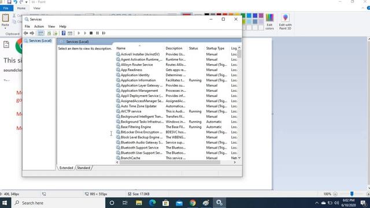Click the Stop Service square icon
The width and height of the screenshot is (370, 208).
[x=91, y=34]
